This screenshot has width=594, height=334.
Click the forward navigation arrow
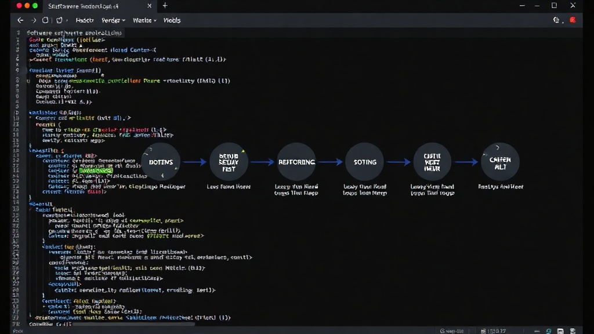(x=33, y=20)
